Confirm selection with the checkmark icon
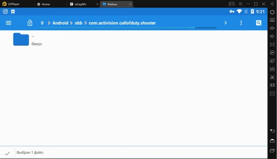 coord(7,153)
